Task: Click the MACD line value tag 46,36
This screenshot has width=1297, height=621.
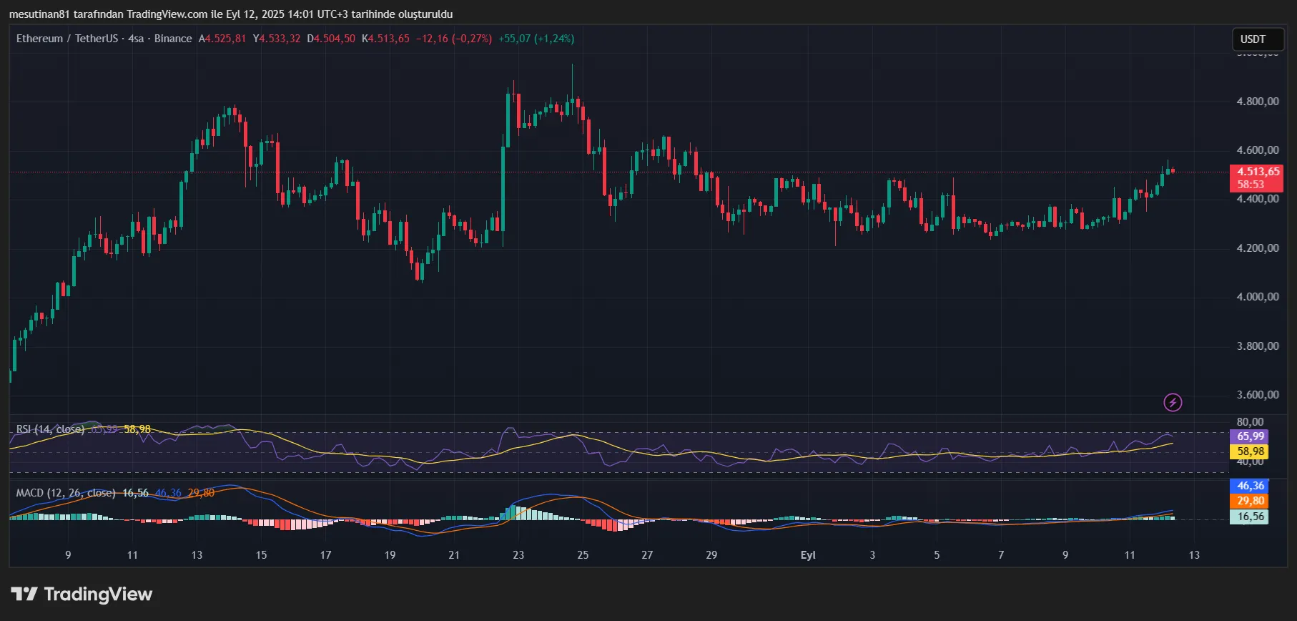Action: tap(1250, 486)
